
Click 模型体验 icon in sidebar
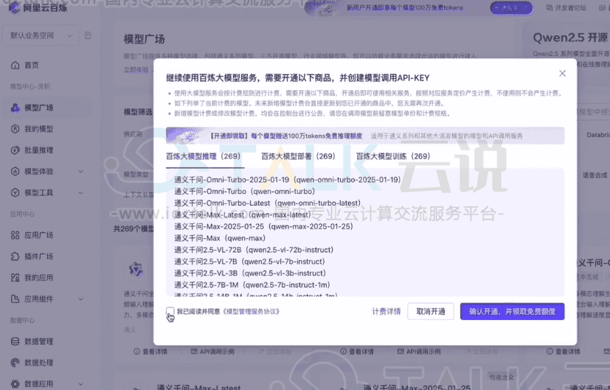pos(15,171)
